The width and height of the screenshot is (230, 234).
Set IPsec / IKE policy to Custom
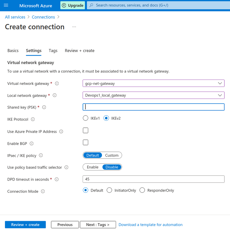112,155
